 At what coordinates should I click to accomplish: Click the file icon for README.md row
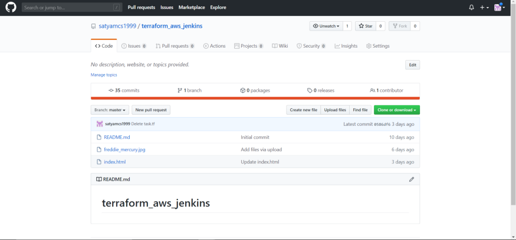98,137
